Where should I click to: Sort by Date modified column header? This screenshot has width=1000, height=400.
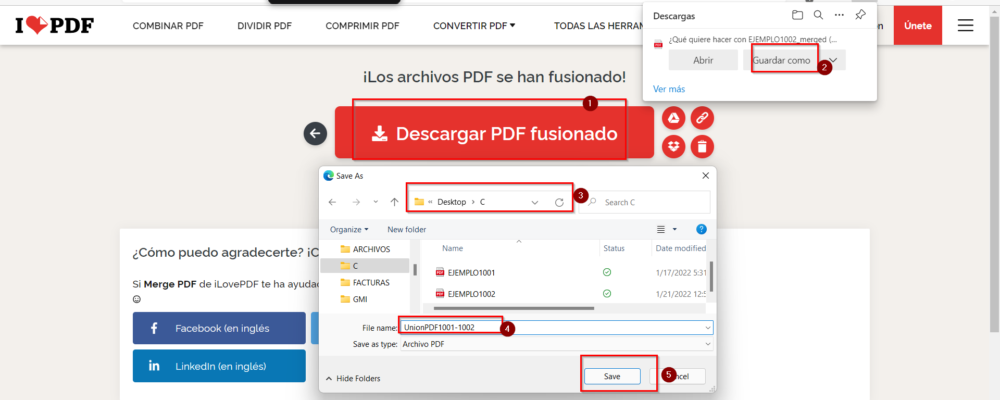tap(681, 248)
